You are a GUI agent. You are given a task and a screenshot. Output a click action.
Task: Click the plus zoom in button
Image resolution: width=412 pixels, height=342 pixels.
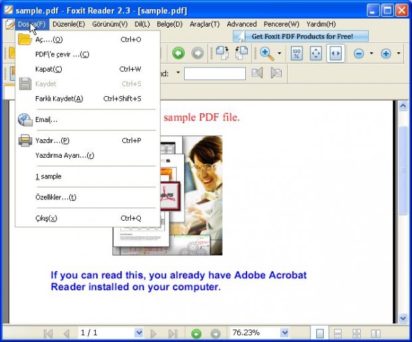[x=385, y=54]
